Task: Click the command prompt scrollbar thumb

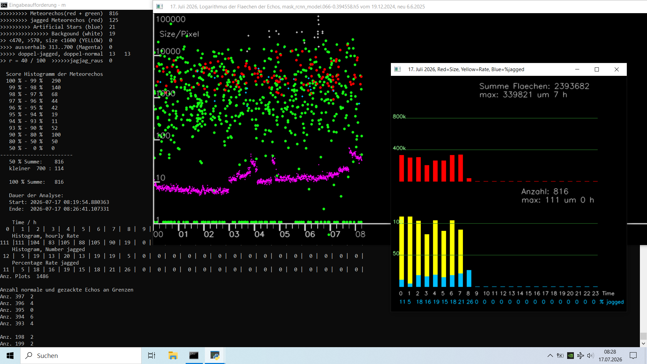Action: coord(643,336)
